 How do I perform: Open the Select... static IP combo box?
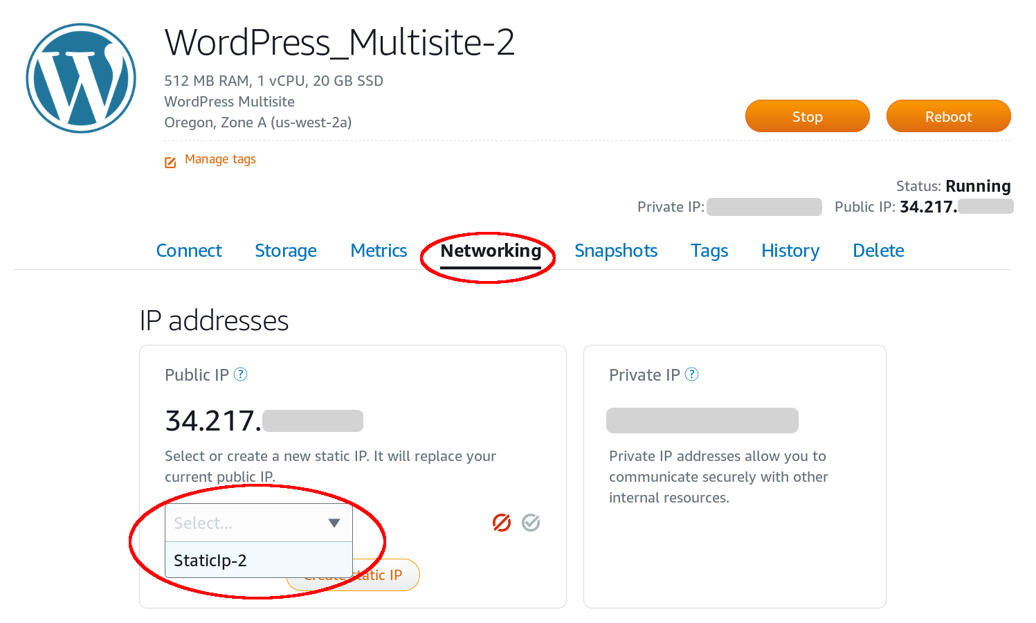click(259, 523)
